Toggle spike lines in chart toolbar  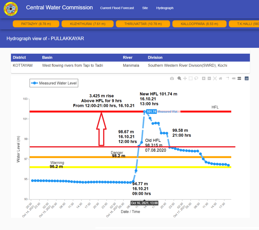click(x=228, y=78)
